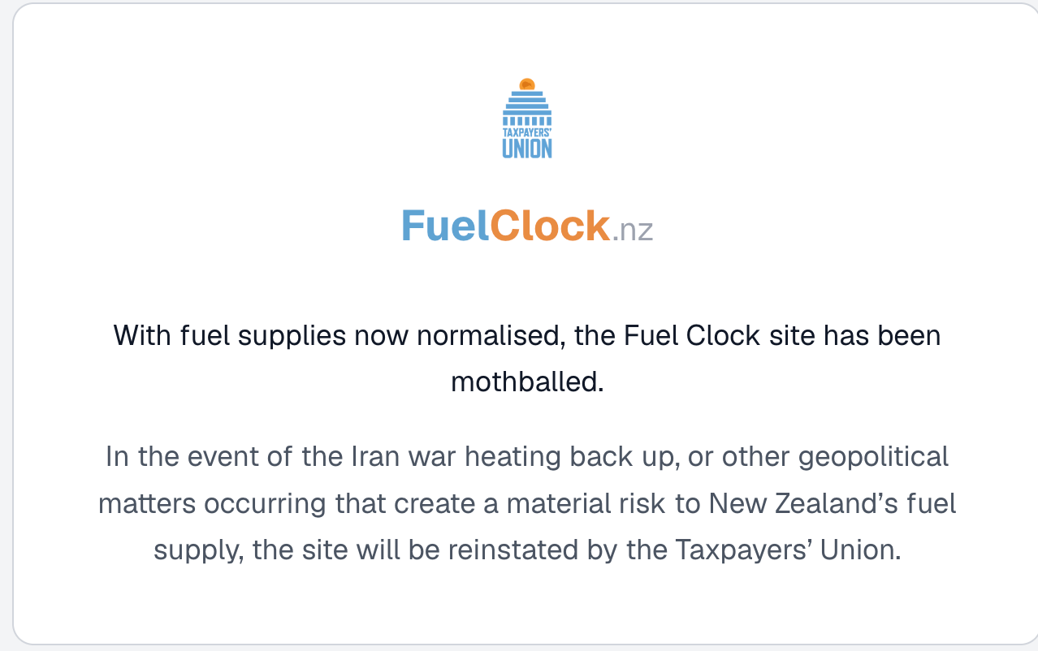Click the grey ".nz" suffix of the title
The width and height of the screenshot is (1038, 651).
(x=632, y=231)
